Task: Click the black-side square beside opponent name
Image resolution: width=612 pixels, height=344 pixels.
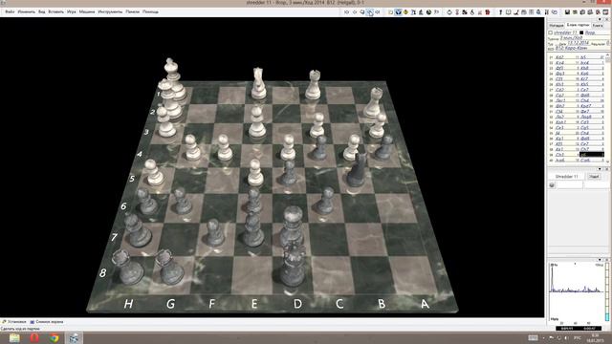Action: pyautogui.click(x=581, y=32)
